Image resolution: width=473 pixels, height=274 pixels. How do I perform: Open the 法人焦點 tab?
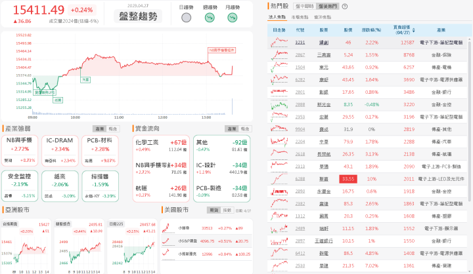pyautogui.click(x=277, y=17)
